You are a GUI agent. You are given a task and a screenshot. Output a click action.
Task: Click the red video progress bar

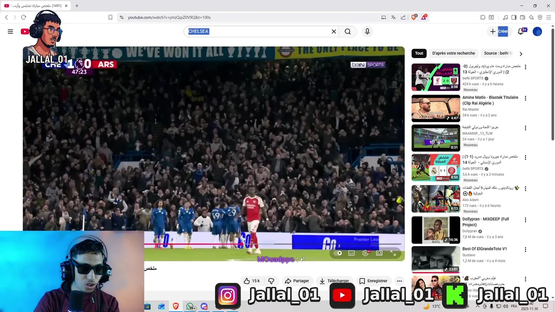(212, 245)
